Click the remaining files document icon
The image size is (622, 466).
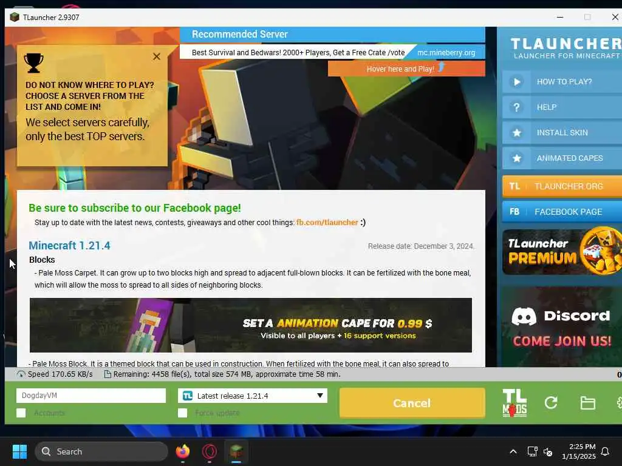[x=107, y=374]
